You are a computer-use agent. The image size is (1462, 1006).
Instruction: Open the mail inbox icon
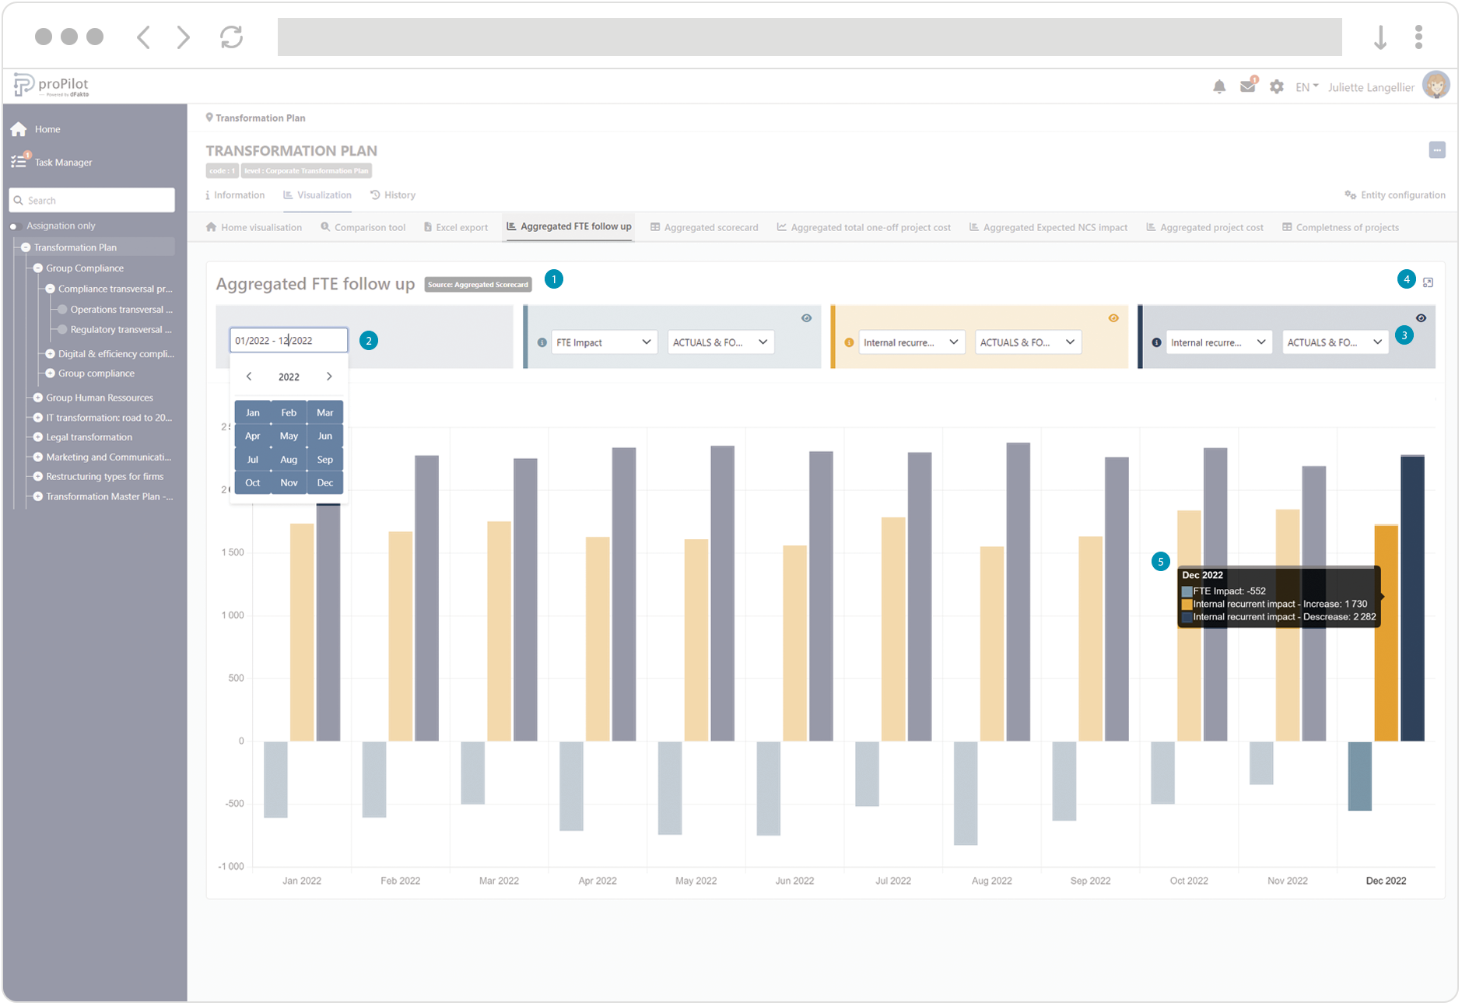(x=1247, y=86)
